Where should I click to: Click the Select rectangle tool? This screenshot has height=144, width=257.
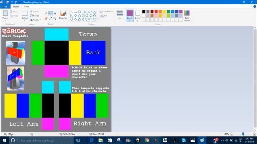25,13
